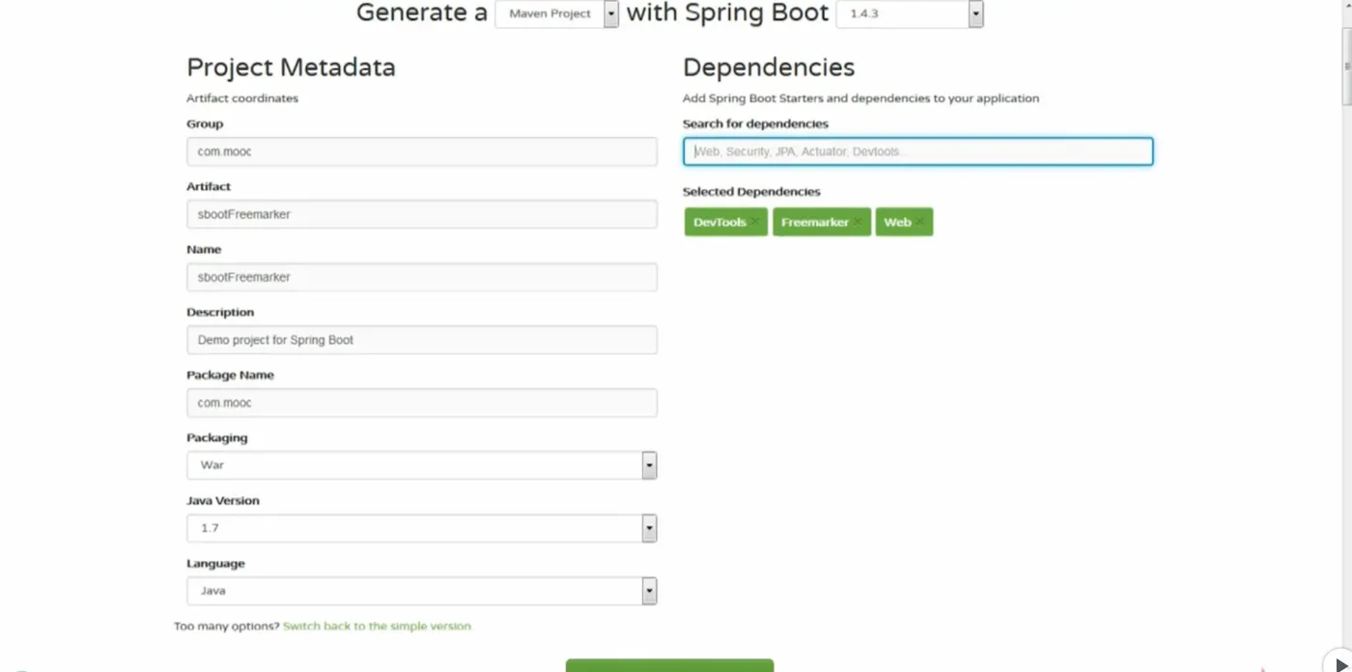Click the Freemarker dependency tag label
The image size is (1352, 672).
tap(814, 222)
